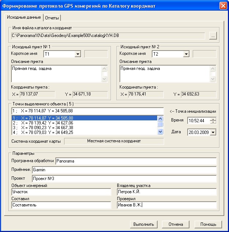
Task: Focus the Приёмник field containing Garmin
Action: click(x=124, y=170)
